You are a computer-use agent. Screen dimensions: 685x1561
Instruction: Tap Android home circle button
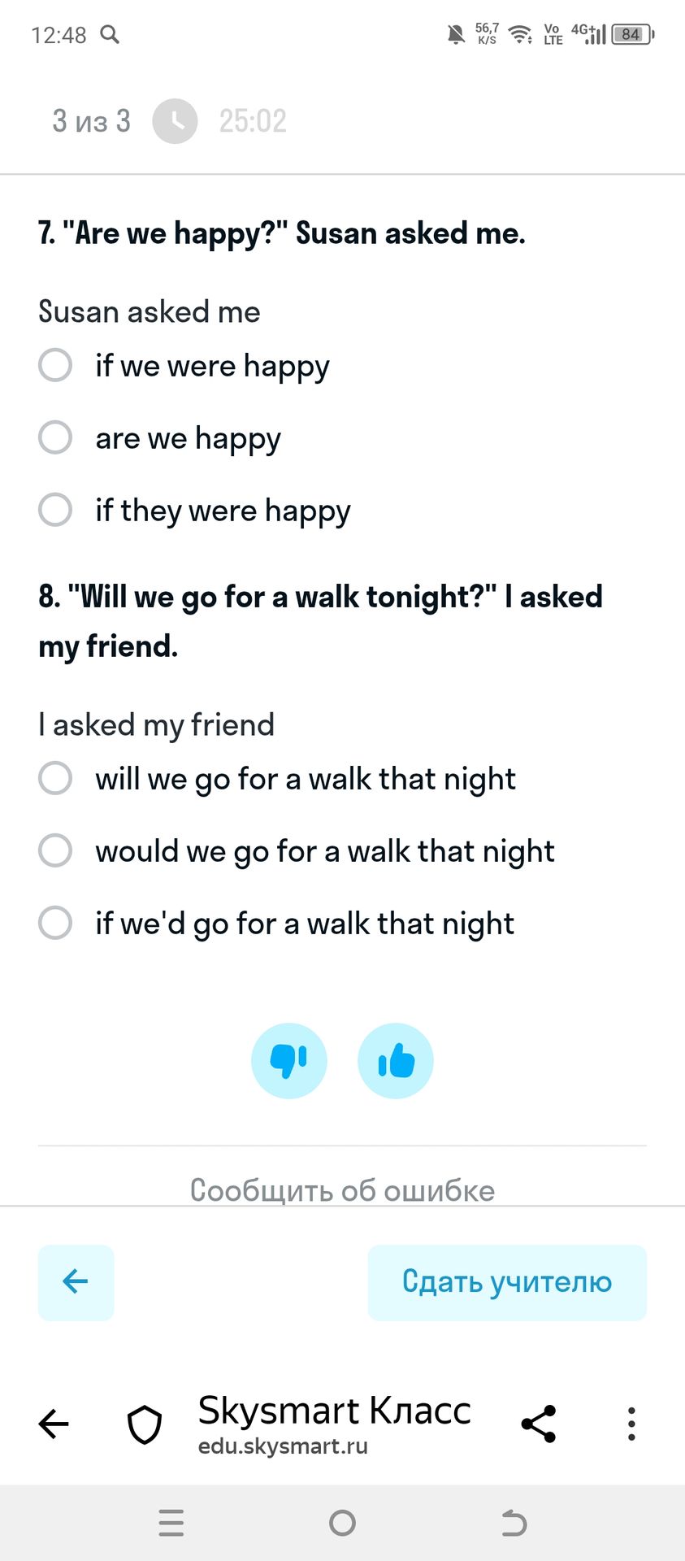(x=342, y=1523)
